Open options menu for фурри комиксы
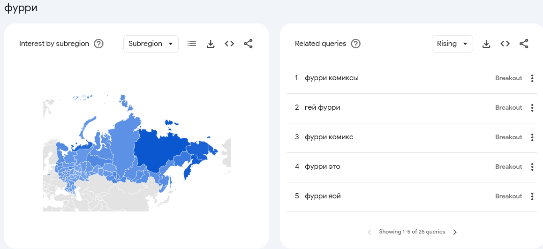The height and width of the screenshot is (249, 543). (x=532, y=78)
